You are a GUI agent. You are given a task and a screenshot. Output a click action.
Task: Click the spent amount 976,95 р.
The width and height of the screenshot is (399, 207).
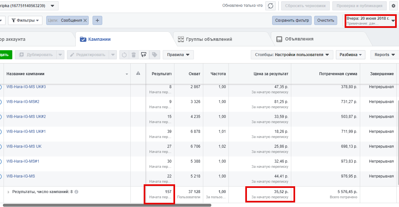click(349, 176)
